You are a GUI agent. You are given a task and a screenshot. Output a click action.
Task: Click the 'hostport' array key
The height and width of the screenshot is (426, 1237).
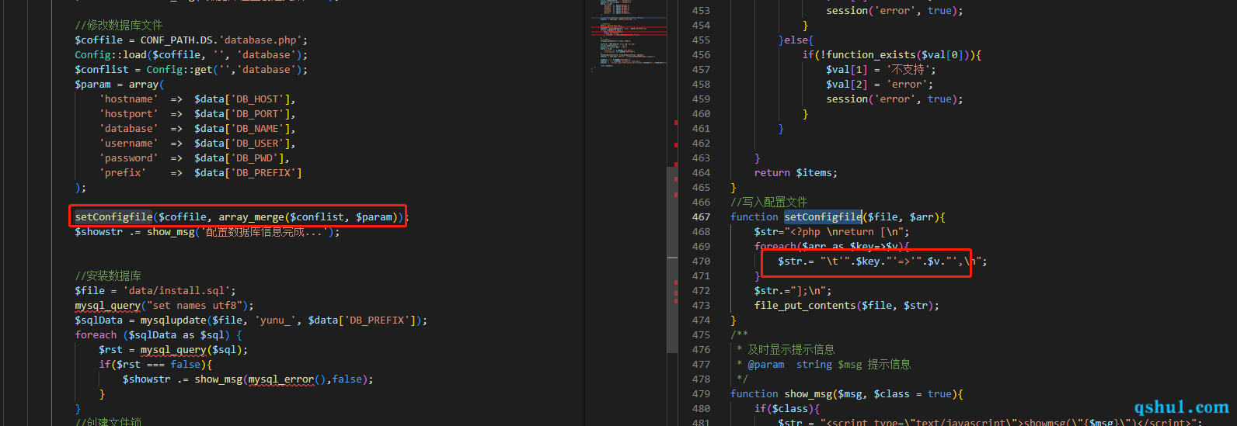click(128, 114)
